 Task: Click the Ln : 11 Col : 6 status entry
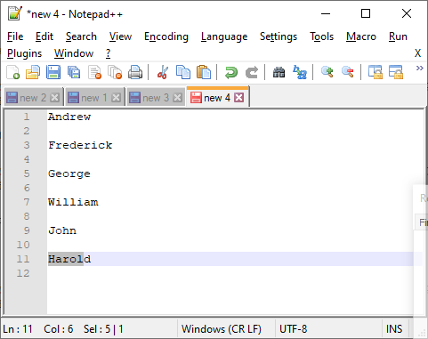click(x=38, y=329)
